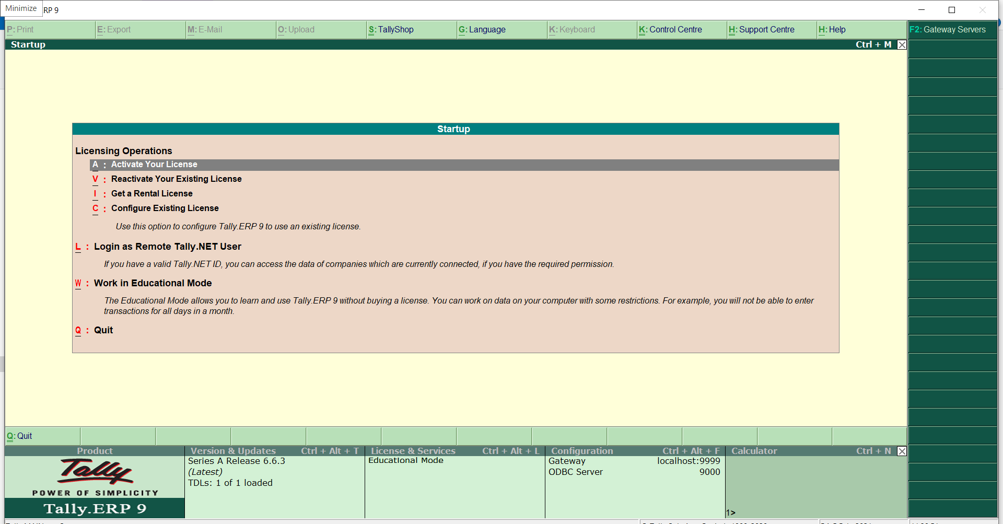This screenshot has width=1003, height=524.
Task: Click the Tally Power of Simplicity logo
Action: [x=95, y=477]
